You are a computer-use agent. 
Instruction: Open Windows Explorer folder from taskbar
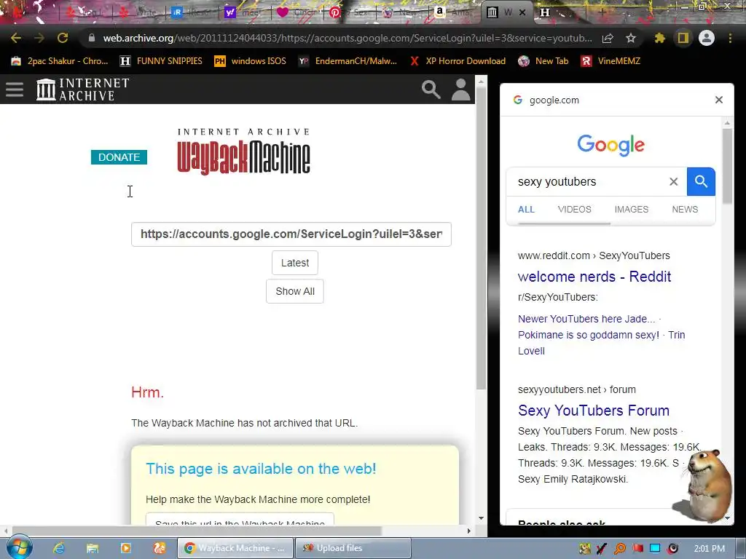click(x=93, y=548)
